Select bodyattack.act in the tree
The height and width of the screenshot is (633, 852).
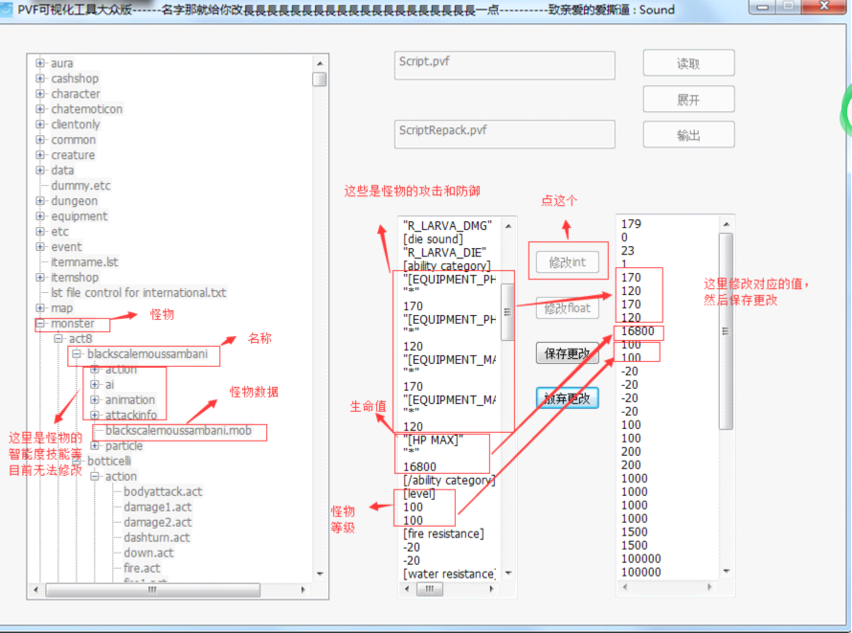pos(163,492)
